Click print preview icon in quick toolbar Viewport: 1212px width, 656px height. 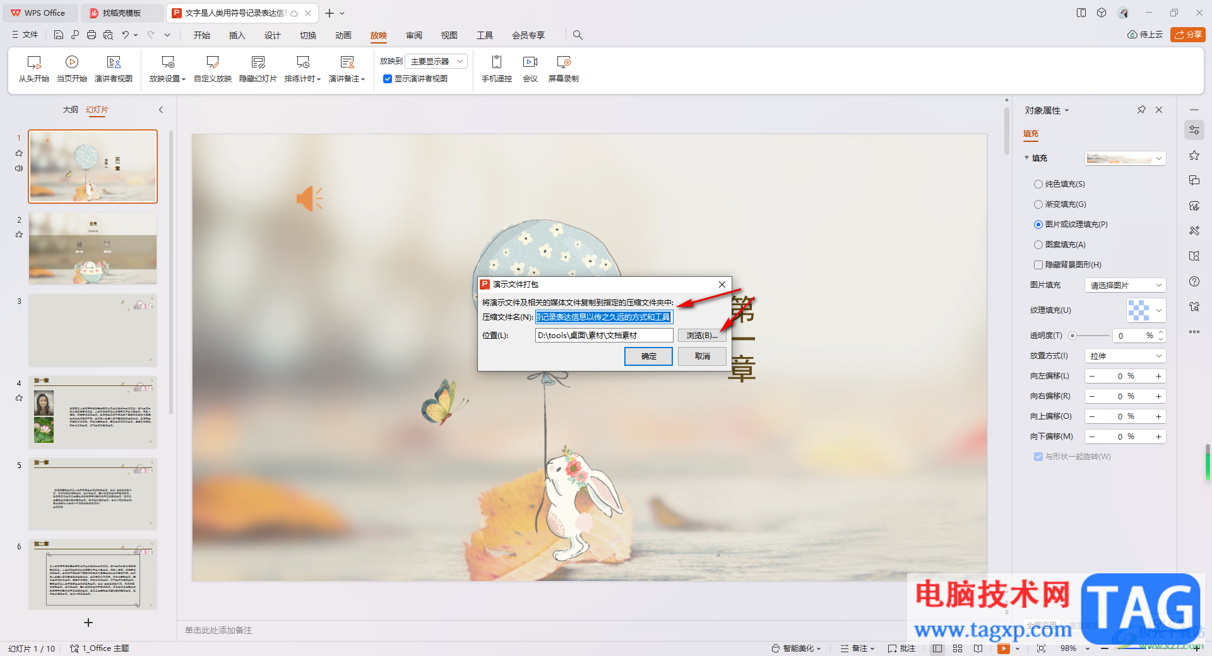click(x=108, y=35)
